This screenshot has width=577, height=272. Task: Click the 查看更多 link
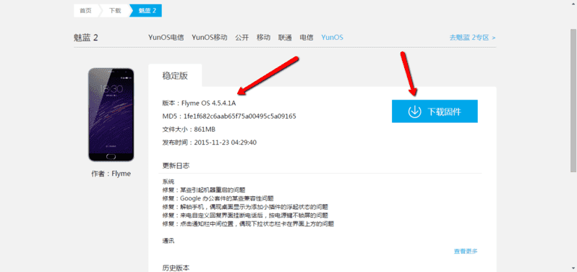(x=466, y=252)
